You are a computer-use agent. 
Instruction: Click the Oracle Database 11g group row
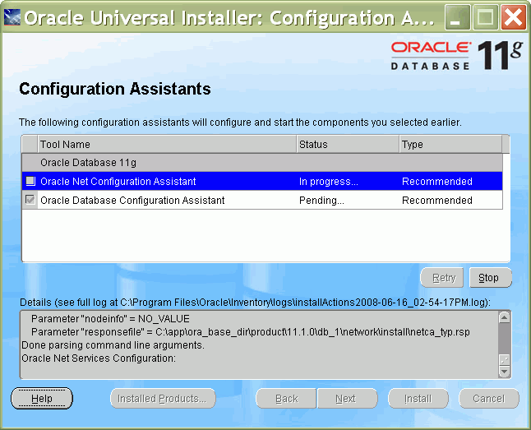pyautogui.click(x=262, y=163)
